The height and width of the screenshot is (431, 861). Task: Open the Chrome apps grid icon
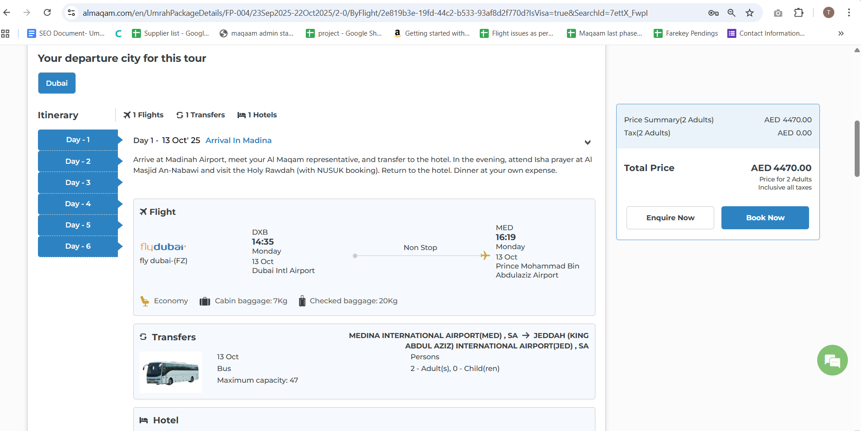pos(5,33)
